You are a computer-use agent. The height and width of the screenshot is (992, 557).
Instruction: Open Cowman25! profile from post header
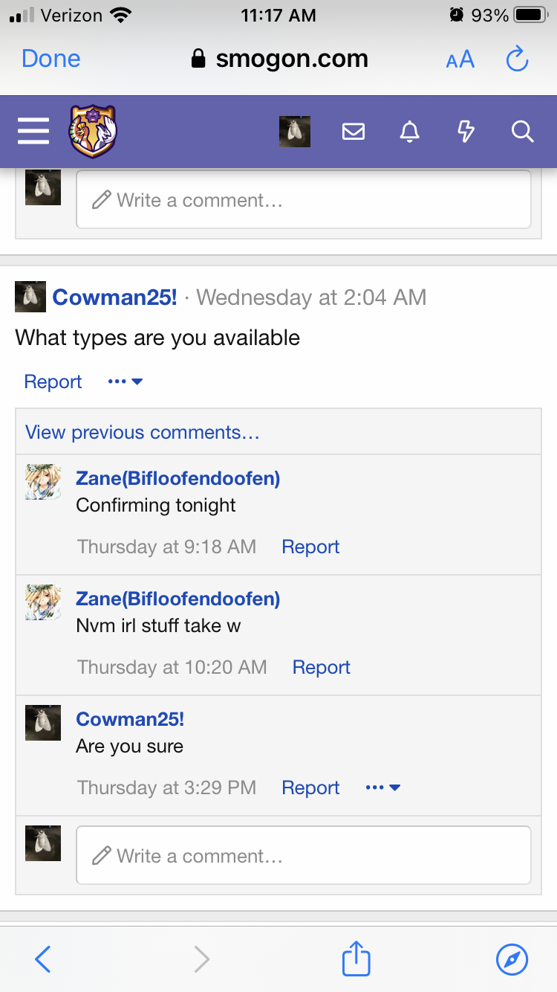(x=114, y=297)
